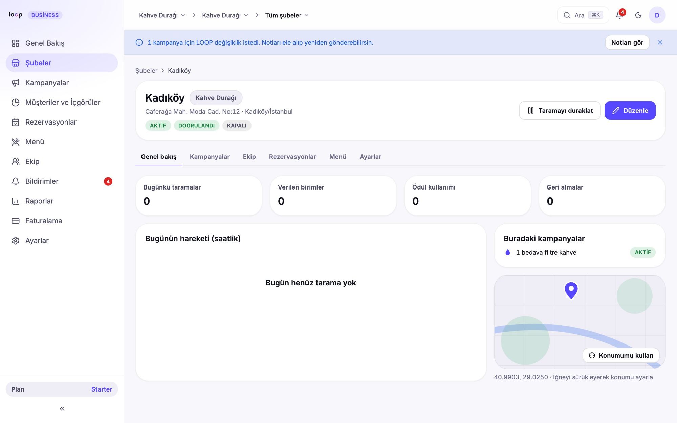Click the BUSINESS badge next to logo
This screenshot has width=677, height=423.
click(x=45, y=15)
